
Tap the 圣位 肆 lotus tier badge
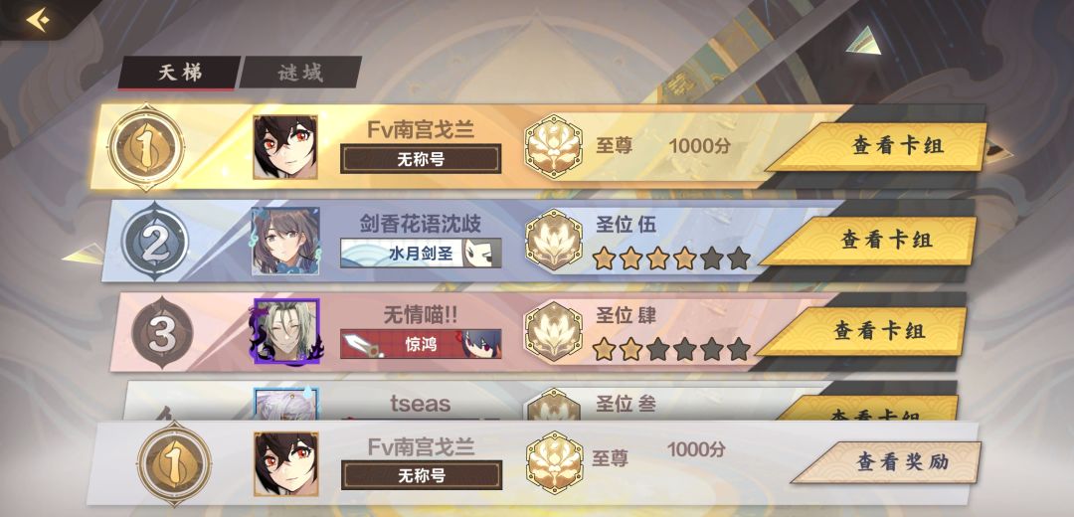[x=554, y=332]
